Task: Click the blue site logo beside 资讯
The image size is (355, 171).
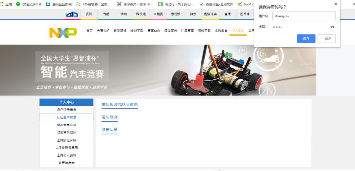Action: tap(72, 14)
